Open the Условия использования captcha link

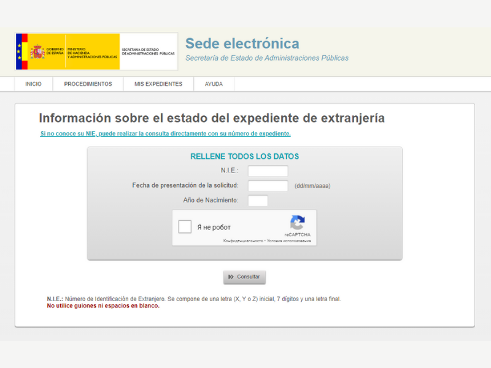tap(288, 241)
